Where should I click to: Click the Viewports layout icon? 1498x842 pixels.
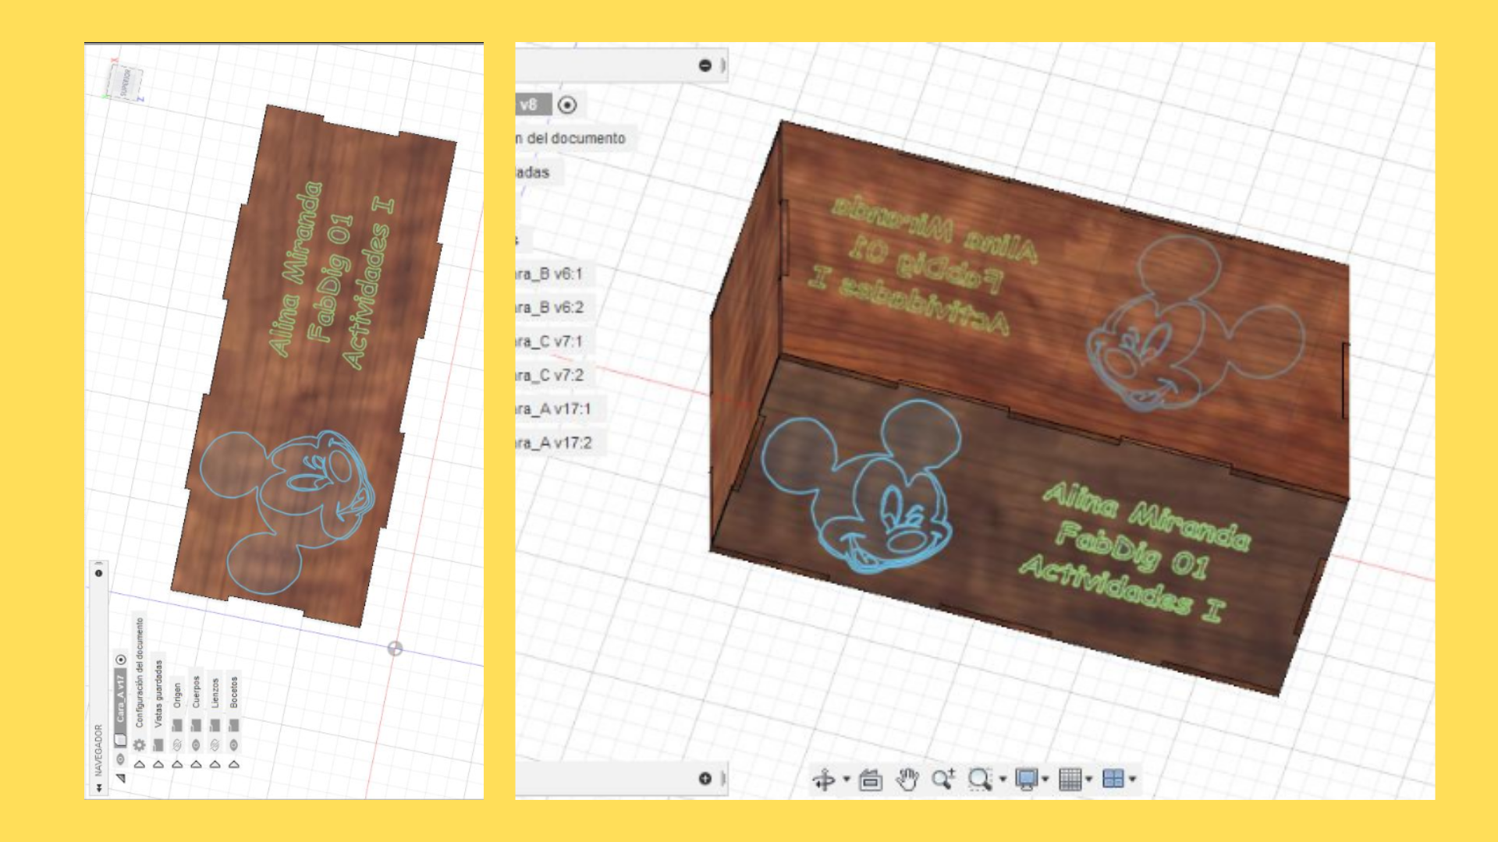pos(1113,779)
